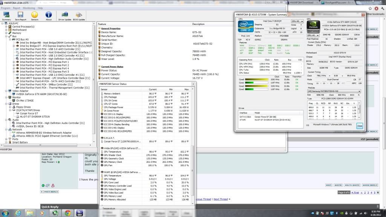Click the Core1 clock usage bar
The width and height of the screenshot is (386, 217).
click(257, 83)
